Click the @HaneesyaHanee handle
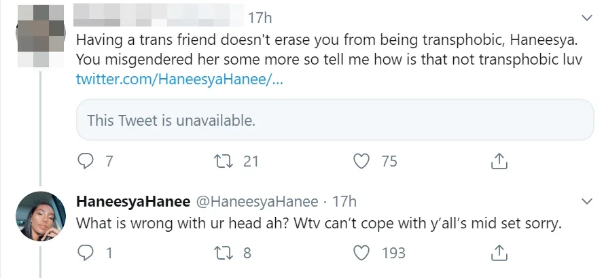Screen dimensions: 604x278 (257, 202)
